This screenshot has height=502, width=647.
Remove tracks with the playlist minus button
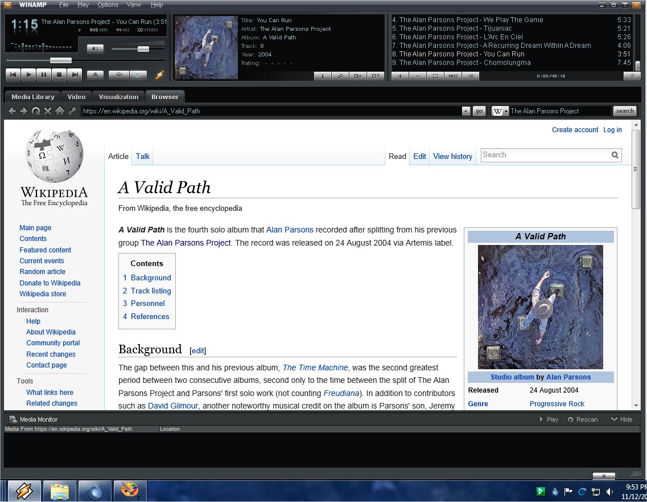coord(418,76)
